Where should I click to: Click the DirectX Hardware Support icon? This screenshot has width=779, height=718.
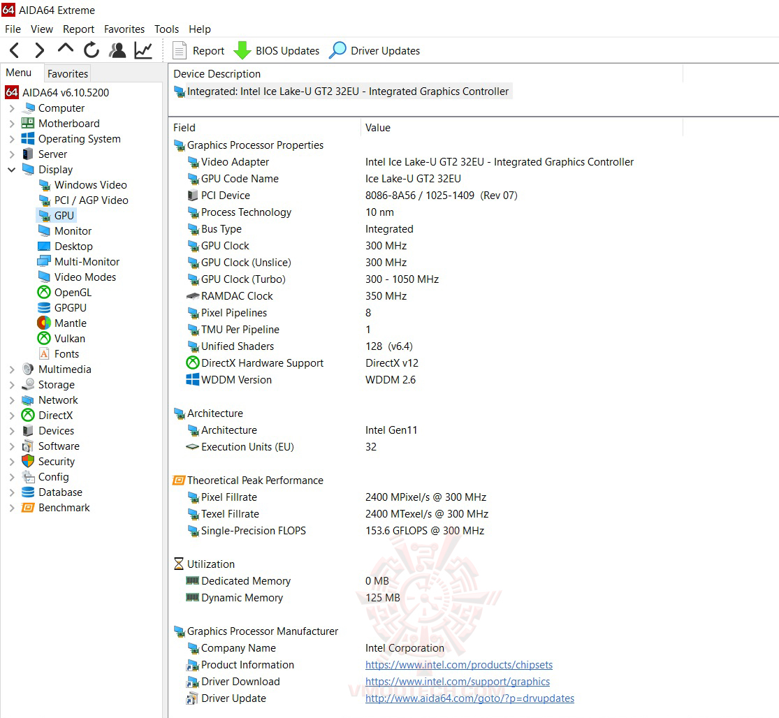coord(193,363)
